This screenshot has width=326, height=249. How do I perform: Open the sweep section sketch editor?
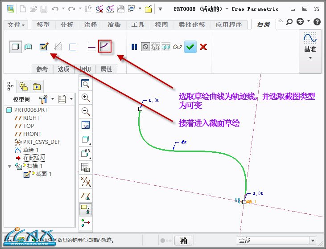pos(44,46)
